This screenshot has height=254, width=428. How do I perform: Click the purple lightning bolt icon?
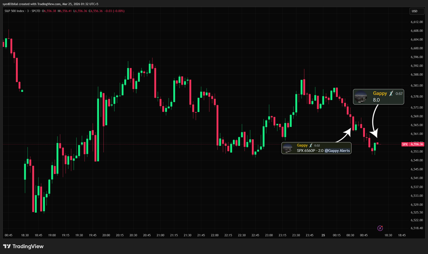coord(380,228)
